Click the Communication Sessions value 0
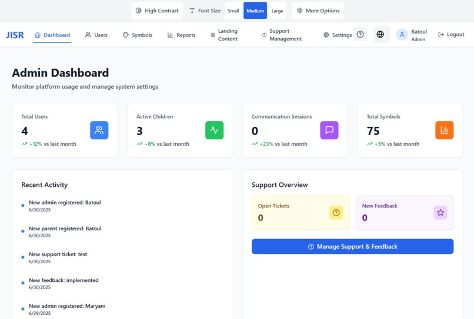Image resolution: width=474 pixels, height=319 pixels. (x=255, y=131)
